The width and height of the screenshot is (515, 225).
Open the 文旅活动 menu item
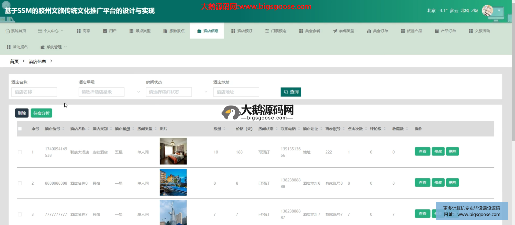(x=479, y=31)
